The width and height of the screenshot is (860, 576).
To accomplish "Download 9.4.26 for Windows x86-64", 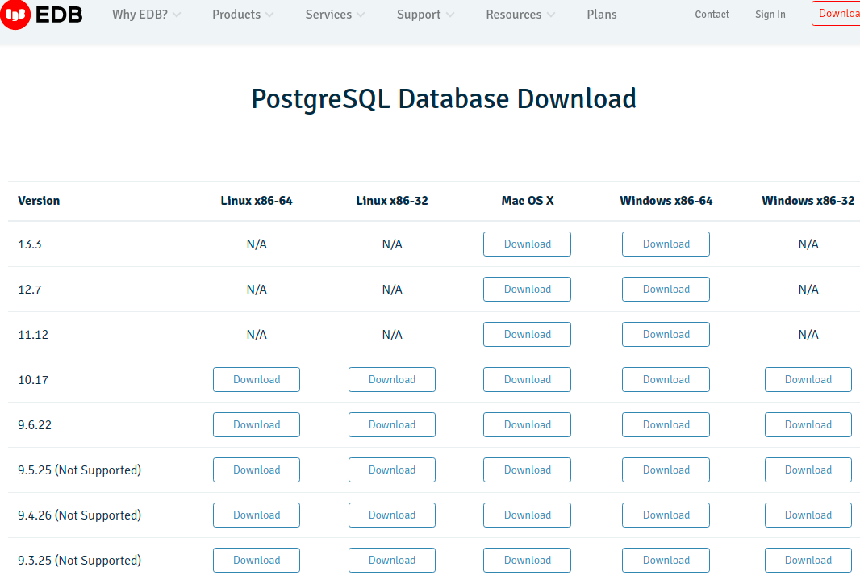I will [x=666, y=515].
